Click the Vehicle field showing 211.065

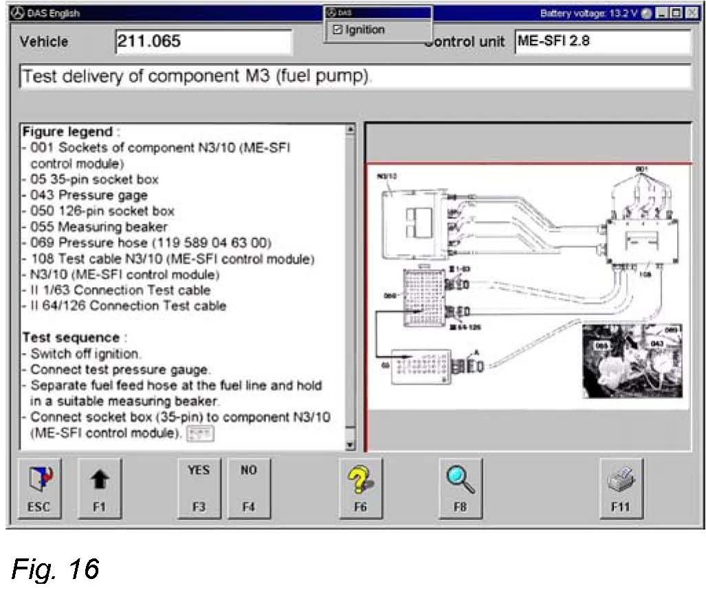tap(203, 41)
